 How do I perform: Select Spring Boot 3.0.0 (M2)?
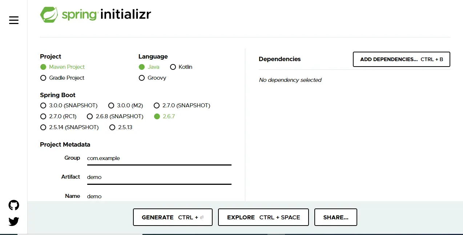click(125, 105)
